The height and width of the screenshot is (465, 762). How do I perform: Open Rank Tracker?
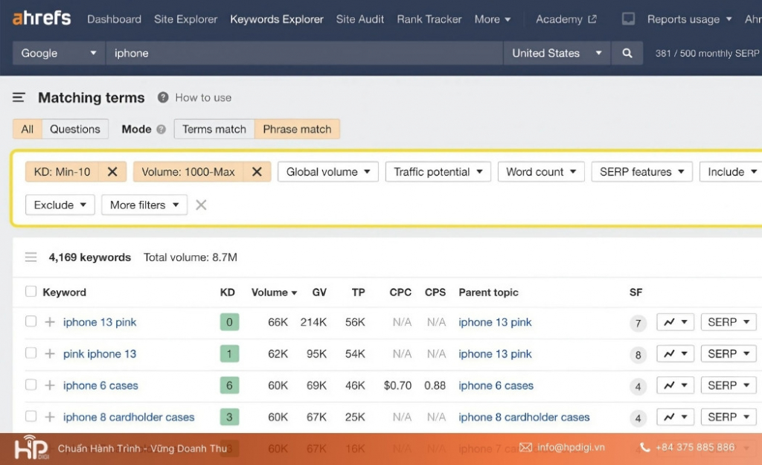coord(429,19)
